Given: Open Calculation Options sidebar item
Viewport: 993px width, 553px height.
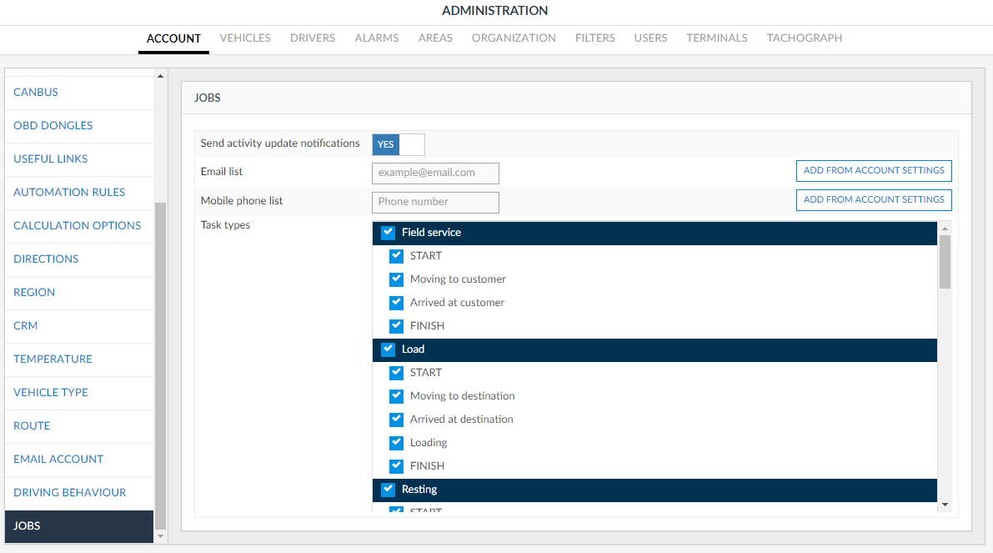Looking at the screenshot, I should [77, 226].
